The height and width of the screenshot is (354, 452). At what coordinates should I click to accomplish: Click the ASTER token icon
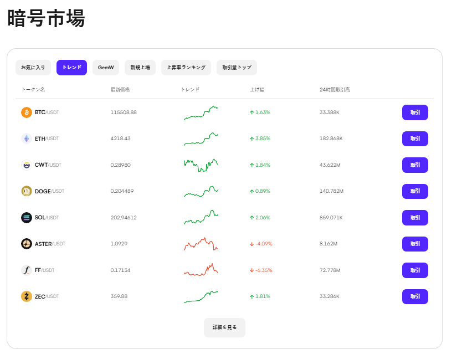tap(25, 244)
